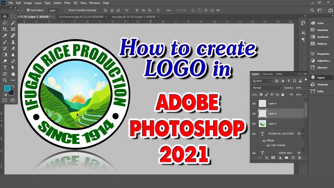Open the Opacity dropdown arrow

[x=305, y=88]
